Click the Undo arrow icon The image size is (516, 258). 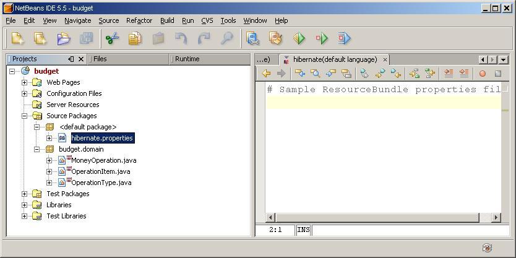pyautogui.click(x=181, y=38)
